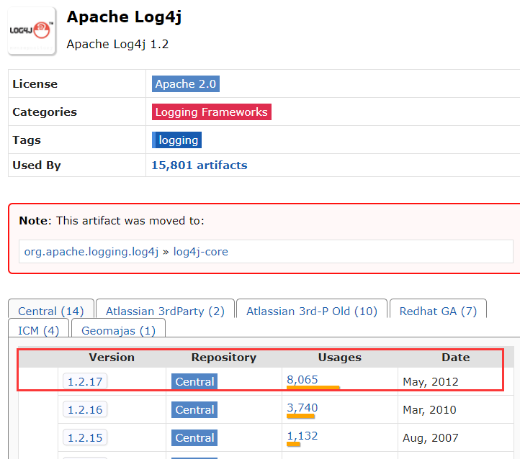
Task: Click the Categories row label
Action: pyautogui.click(x=45, y=112)
